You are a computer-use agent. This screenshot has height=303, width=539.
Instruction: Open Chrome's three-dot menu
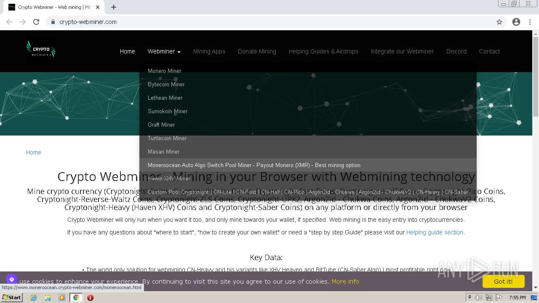pyautogui.click(x=530, y=22)
